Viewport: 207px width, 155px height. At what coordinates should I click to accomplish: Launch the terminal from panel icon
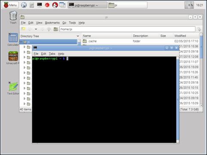pos(39,5)
